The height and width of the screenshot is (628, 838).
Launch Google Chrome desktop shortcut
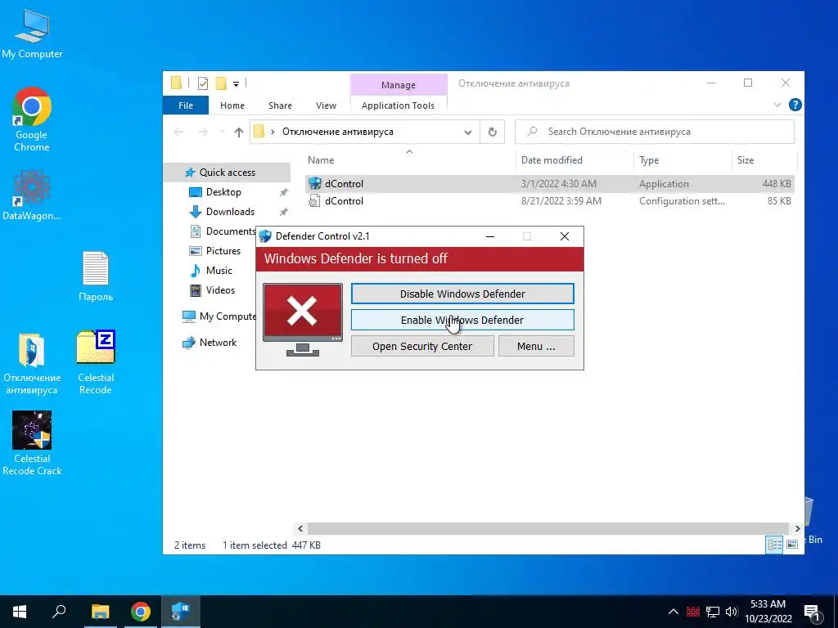(x=32, y=119)
